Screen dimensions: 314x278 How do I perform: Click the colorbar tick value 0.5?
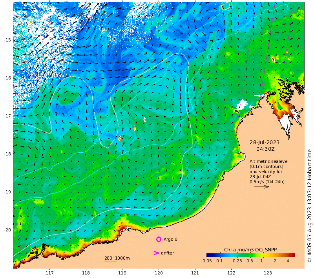coord(250,261)
